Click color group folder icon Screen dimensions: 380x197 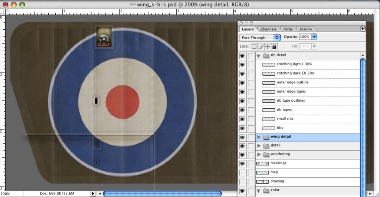(266, 190)
